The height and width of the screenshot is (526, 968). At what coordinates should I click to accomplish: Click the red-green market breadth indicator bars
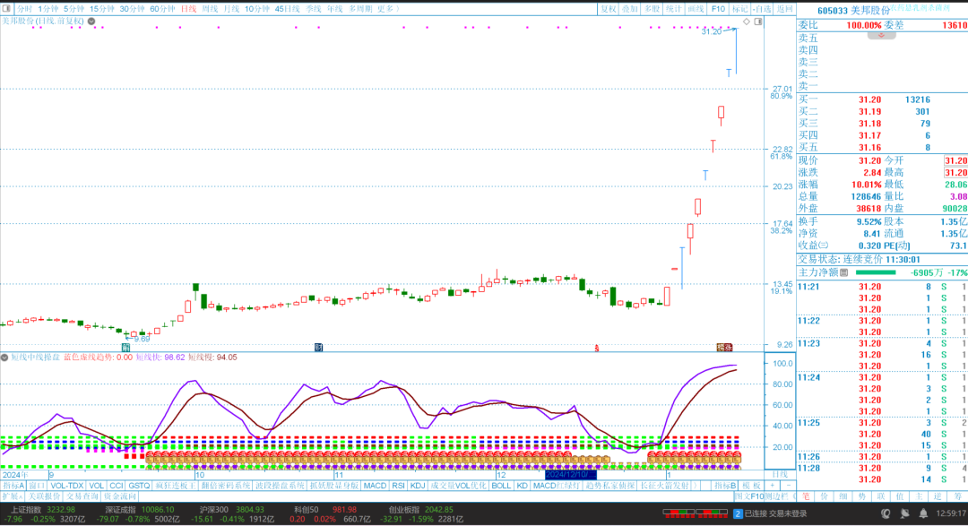tap(696, 513)
